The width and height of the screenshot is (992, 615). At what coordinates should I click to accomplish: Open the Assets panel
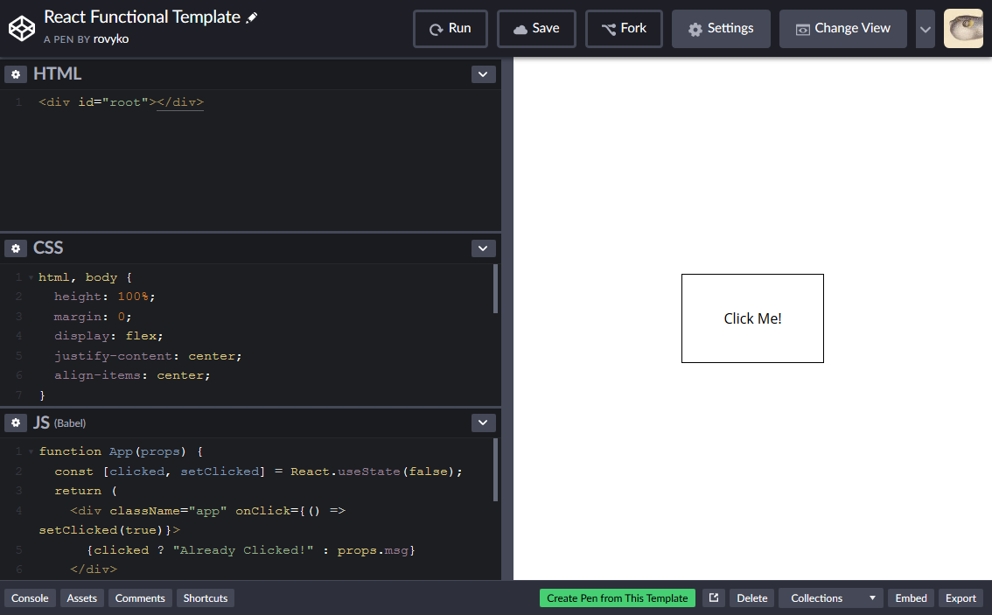(x=81, y=598)
